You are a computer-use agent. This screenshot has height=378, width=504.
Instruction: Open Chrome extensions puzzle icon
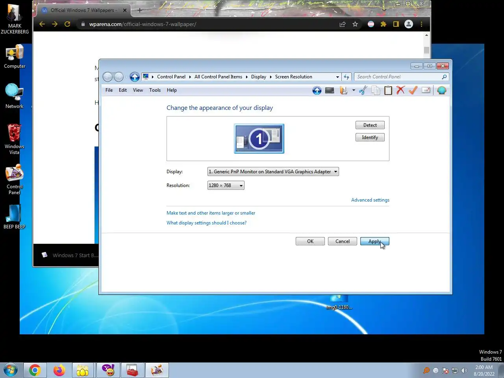click(384, 24)
